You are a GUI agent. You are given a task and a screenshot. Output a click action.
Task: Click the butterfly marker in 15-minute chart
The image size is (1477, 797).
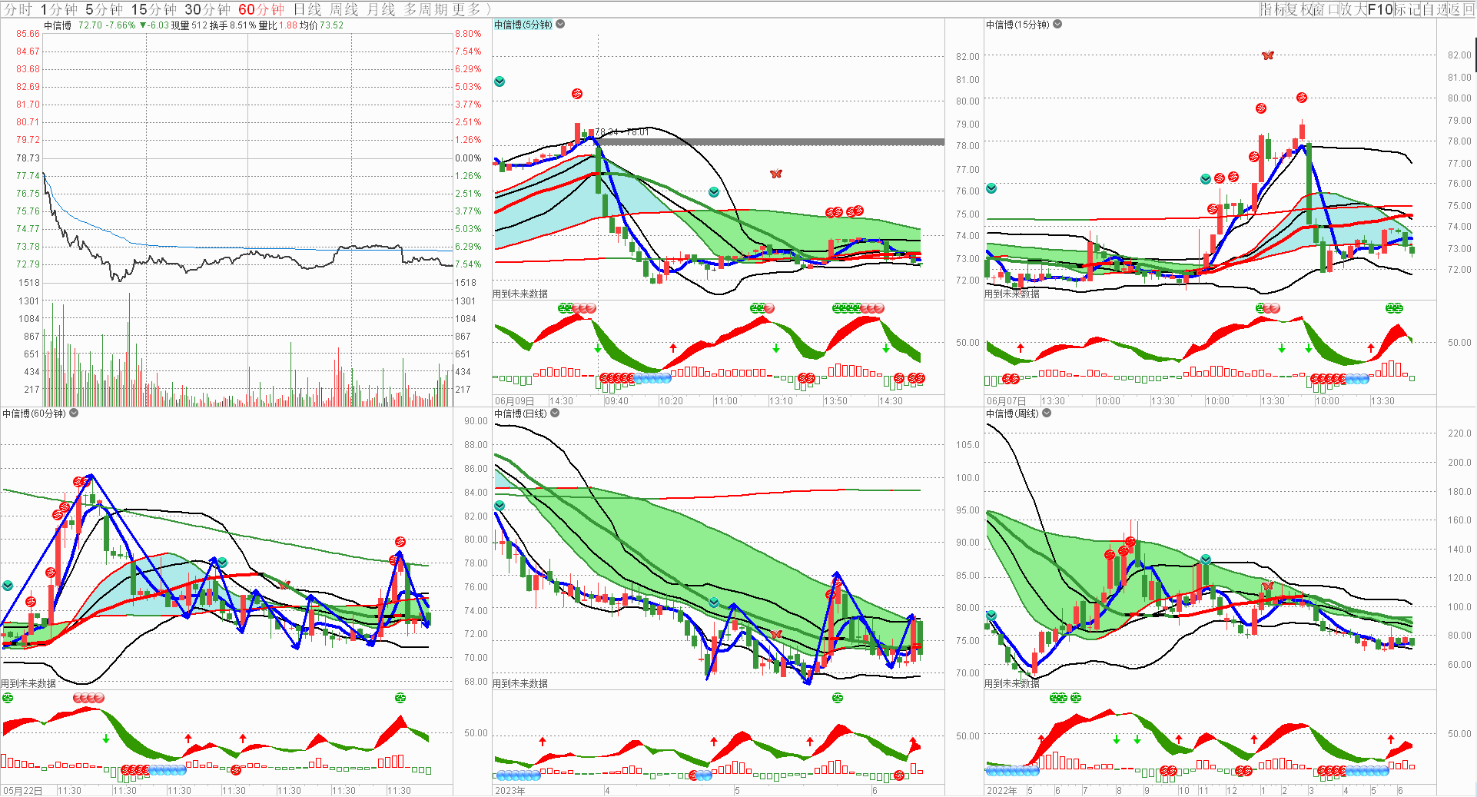click(1268, 55)
